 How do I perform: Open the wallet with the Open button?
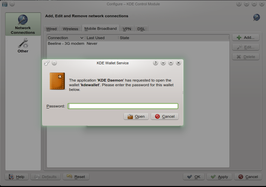pyautogui.click(x=136, y=116)
